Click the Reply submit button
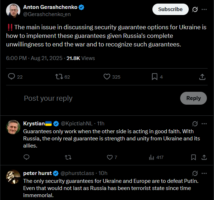The height and width of the screenshot is (200, 214). pyautogui.click(x=193, y=98)
